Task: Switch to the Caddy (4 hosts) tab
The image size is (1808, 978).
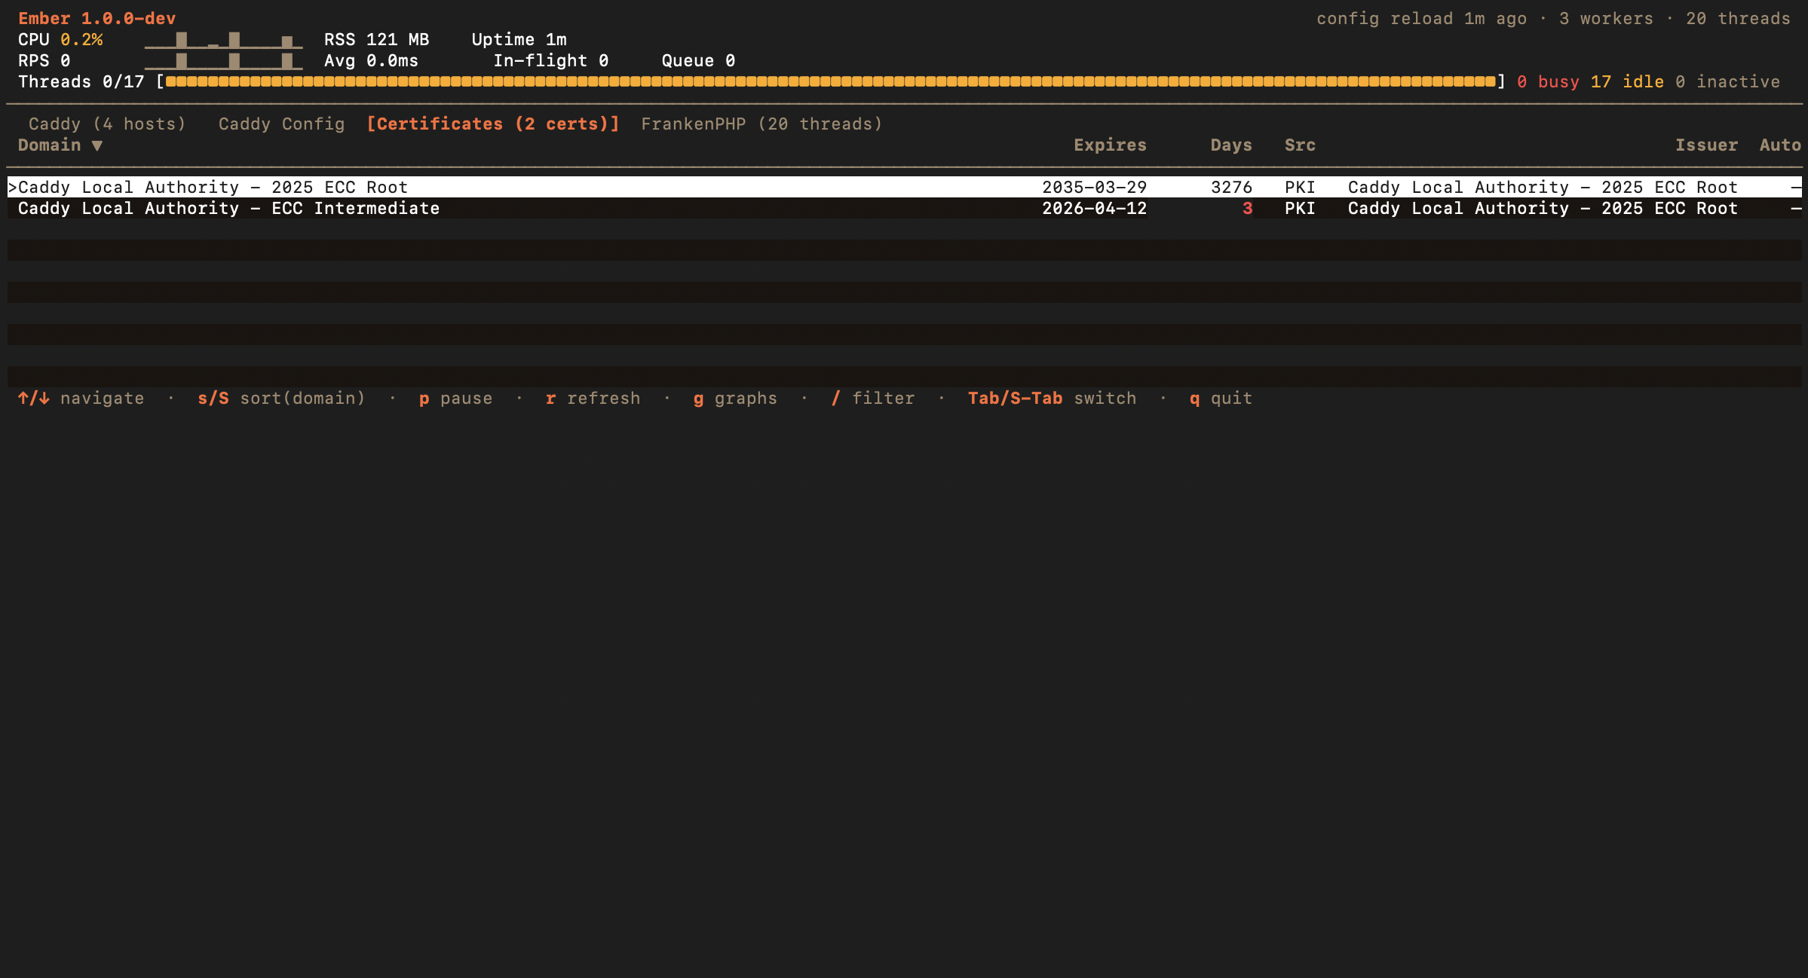Action: [107, 124]
